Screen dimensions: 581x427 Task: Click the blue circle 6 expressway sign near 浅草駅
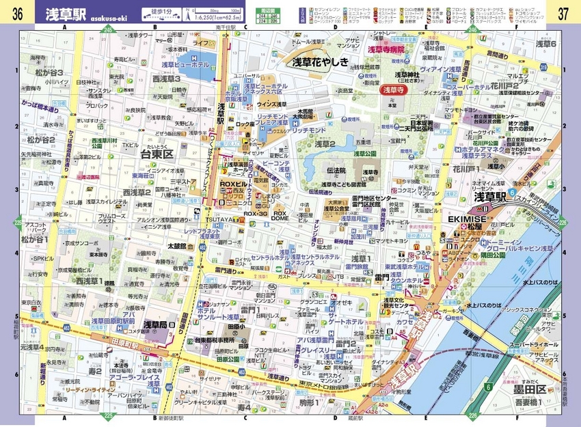512,193
